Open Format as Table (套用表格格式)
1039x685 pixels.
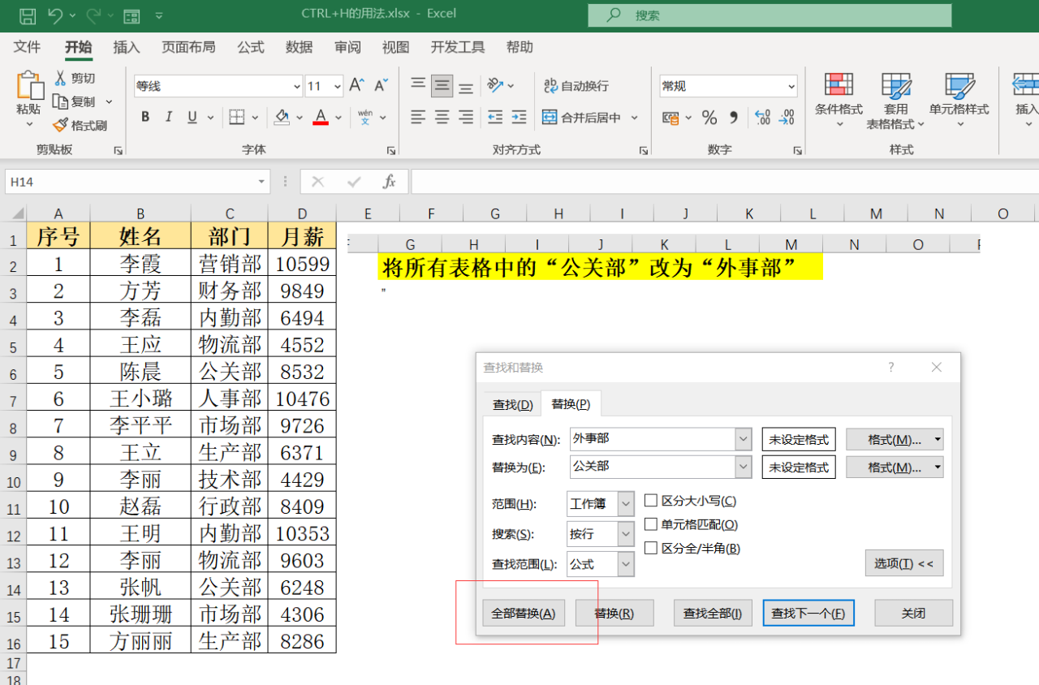[895, 101]
